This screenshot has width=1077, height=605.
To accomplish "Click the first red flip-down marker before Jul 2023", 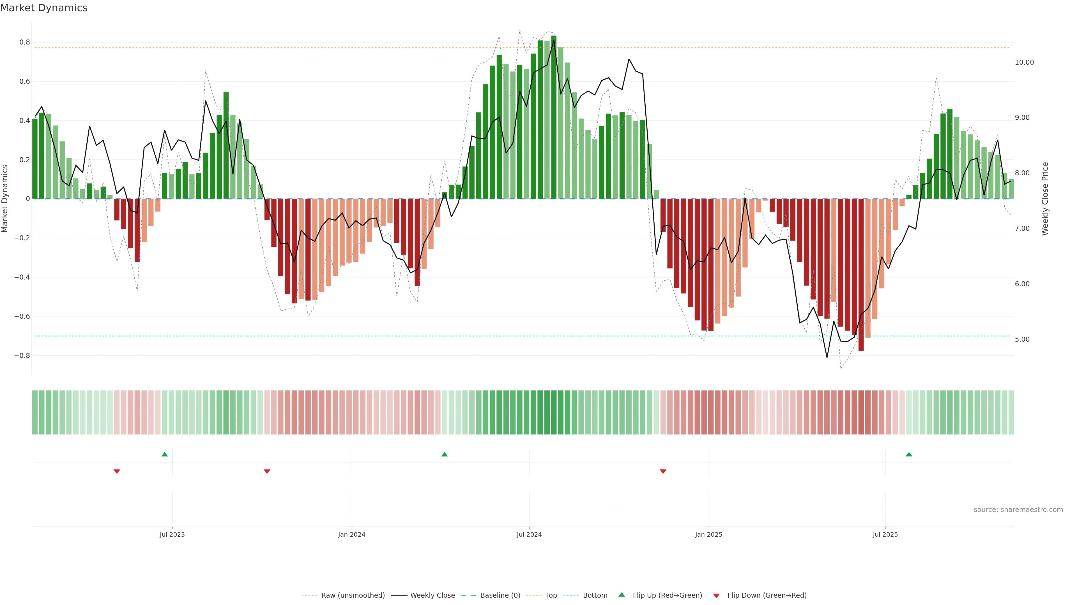I will (117, 471).
